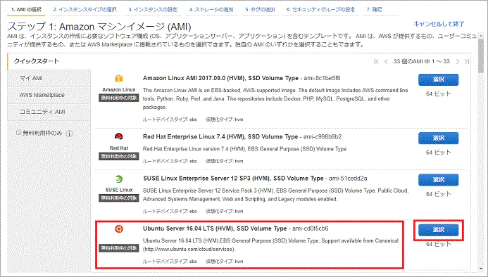Click the 64 ビット label under Red Hat

pos(438,153)
